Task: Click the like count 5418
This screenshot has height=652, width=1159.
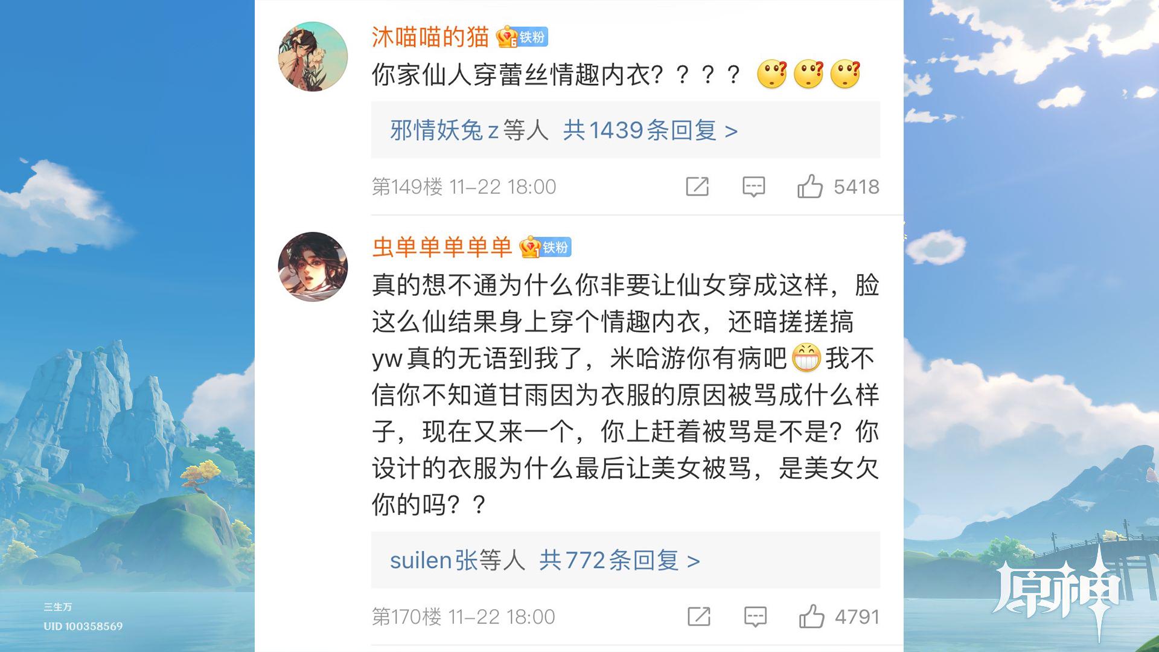Action: tap(856, 187)
